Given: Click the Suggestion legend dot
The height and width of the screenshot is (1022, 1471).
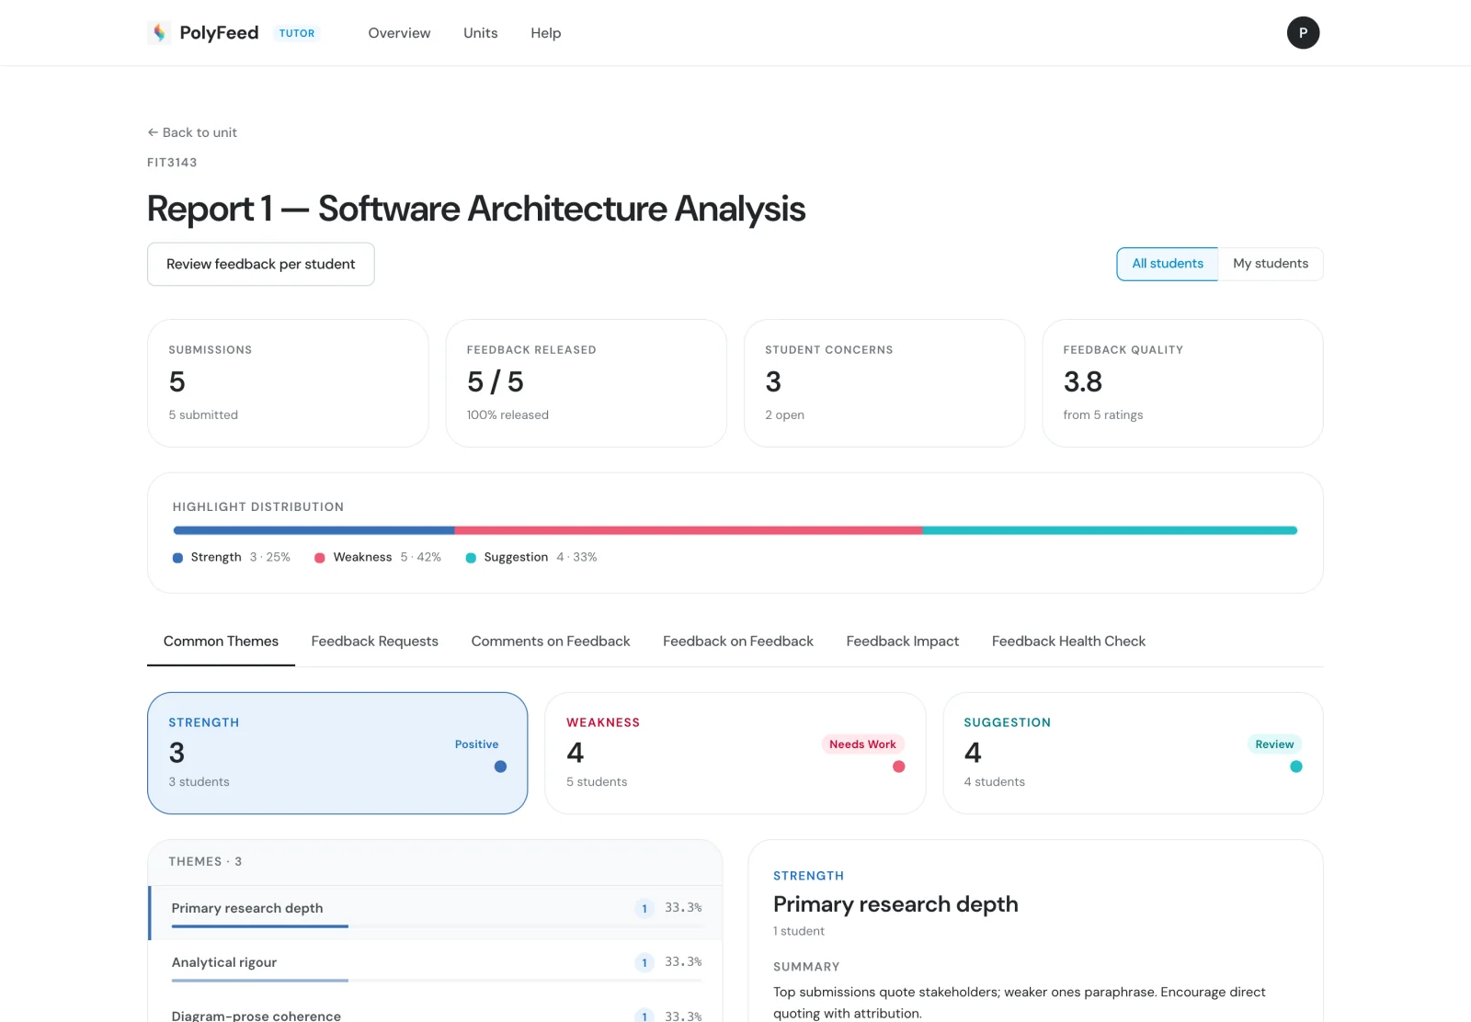Looking at the screenshot, I should click(471, 558).
